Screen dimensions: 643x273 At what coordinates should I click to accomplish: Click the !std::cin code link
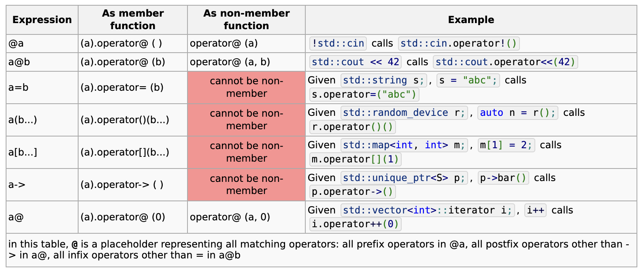tap(338, 43)
